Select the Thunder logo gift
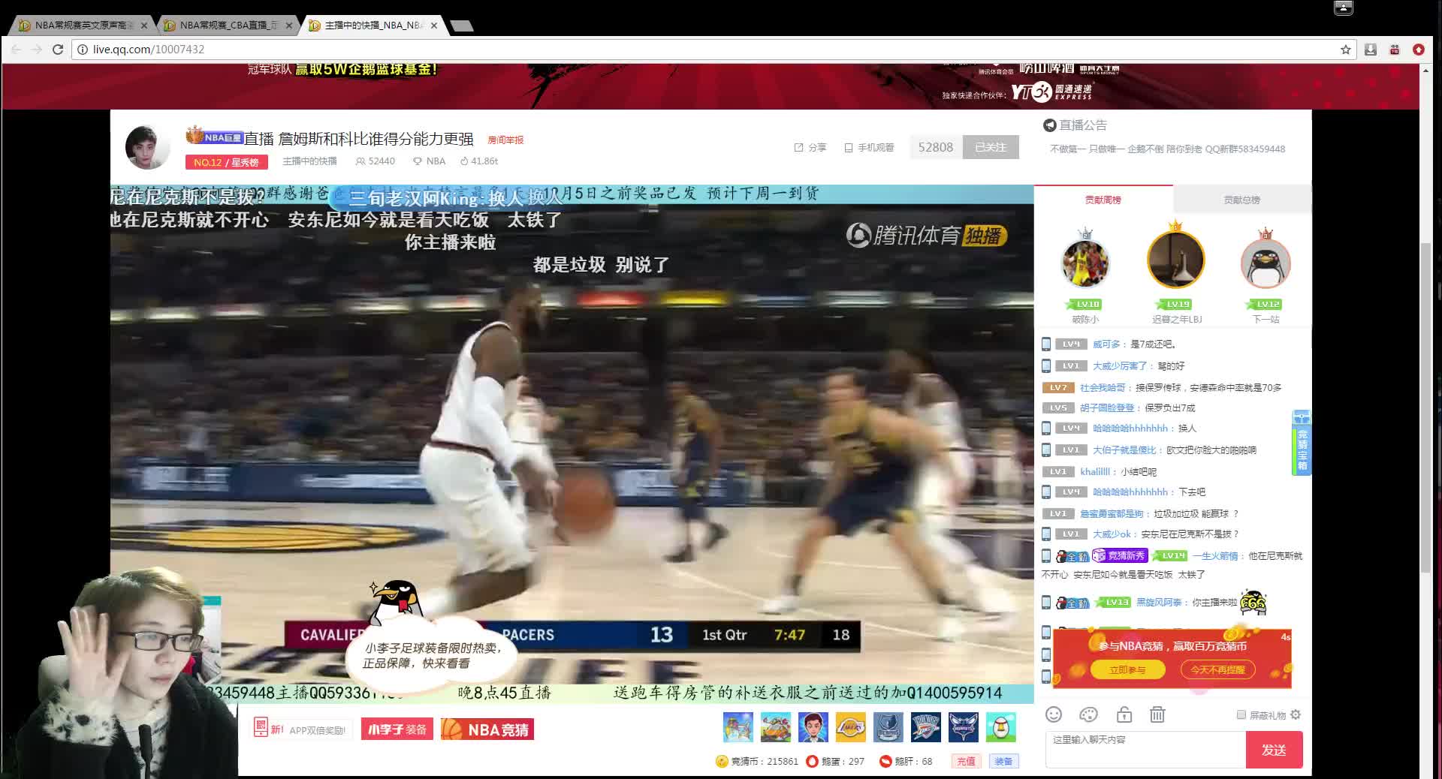Viewport: 1442px width, 779px height. 925,727
